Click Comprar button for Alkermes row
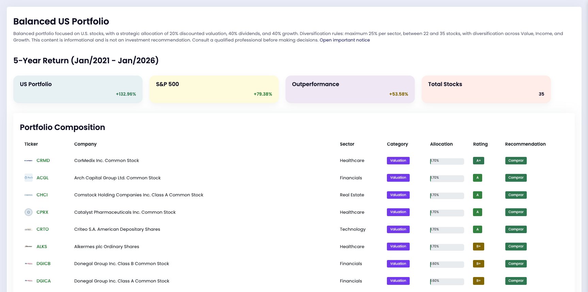The height and width of the screenshot is (292, 588). (x=516, y=246)
